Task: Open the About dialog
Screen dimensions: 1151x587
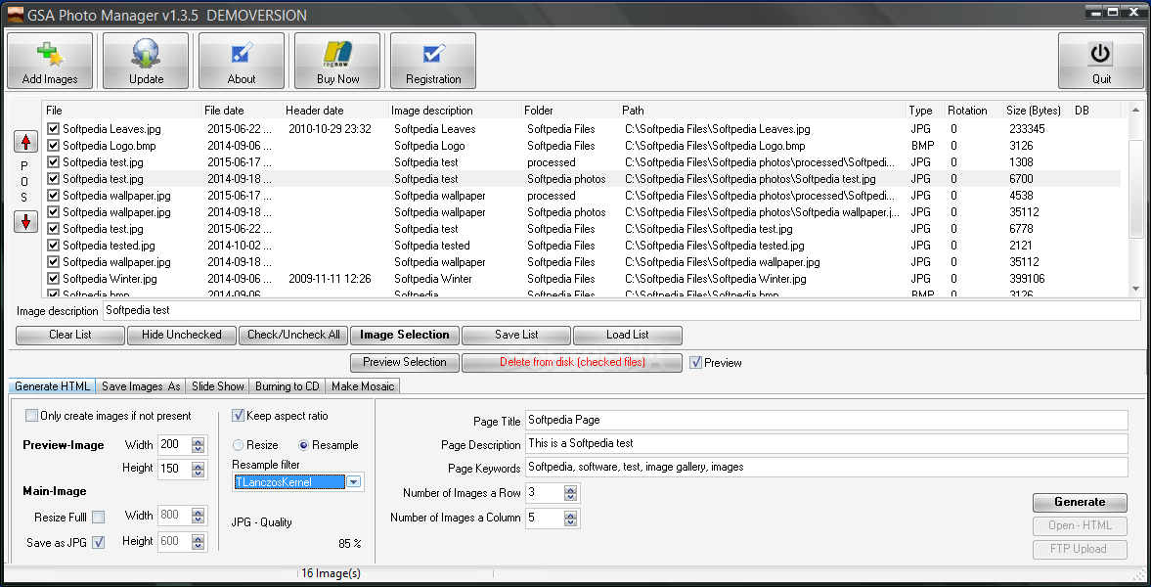Action: pos(242,61)
